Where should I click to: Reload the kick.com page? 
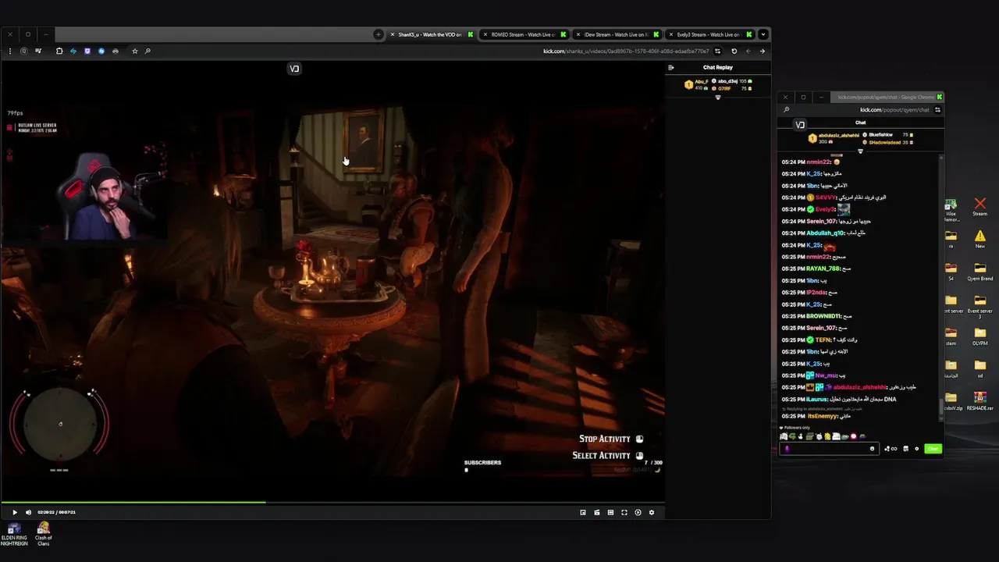(734, 52)
